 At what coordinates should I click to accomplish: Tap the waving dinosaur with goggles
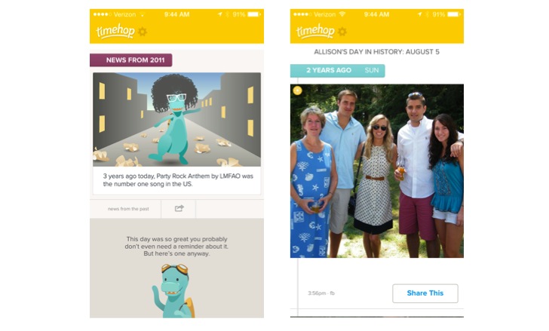[173, 291]
